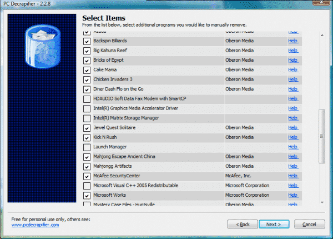Check the Launch Manager checkbox
Image resolution: width=333 pixels, height=239 pixels.
pos(87,147)
